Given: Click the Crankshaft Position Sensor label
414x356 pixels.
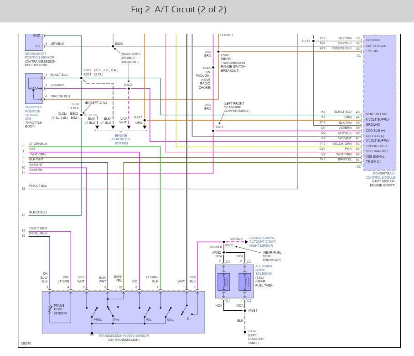Looking at the screenshot, I should (40, 57).
